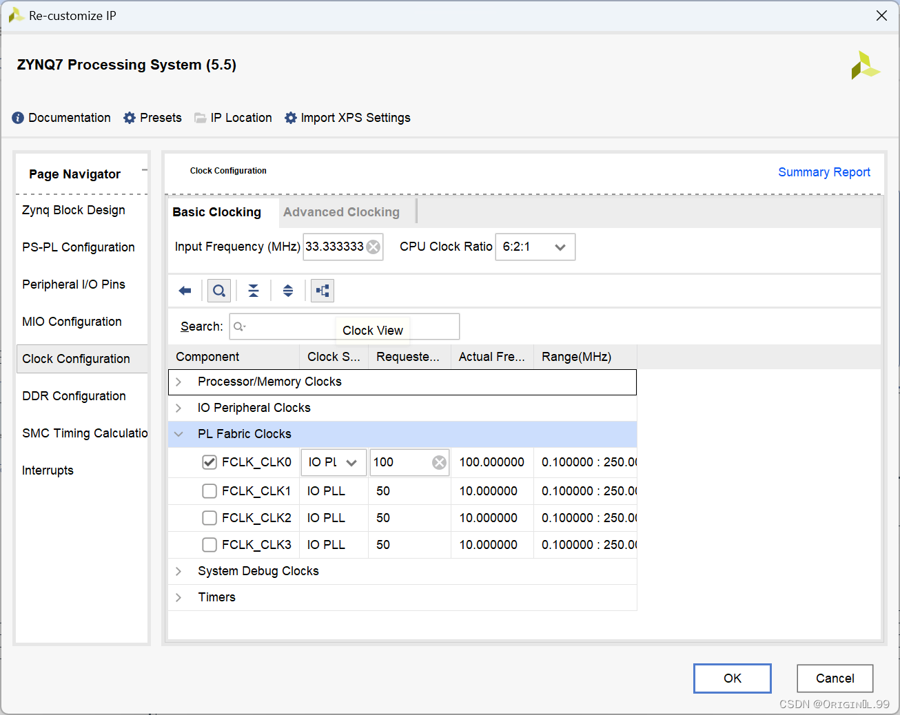Open SMC Timing Calculation page
The width and height of the screenshot is (900, 715).
(85, 433)
